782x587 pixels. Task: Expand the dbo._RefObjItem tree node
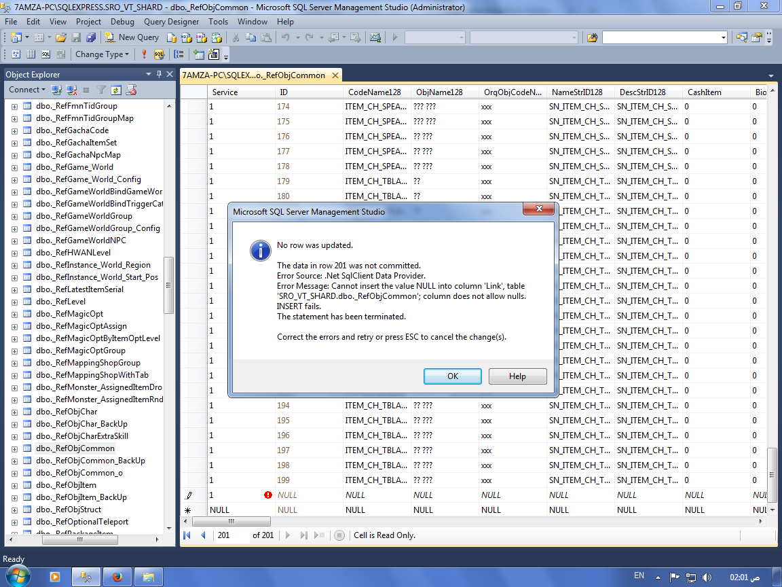click(14, 486)
